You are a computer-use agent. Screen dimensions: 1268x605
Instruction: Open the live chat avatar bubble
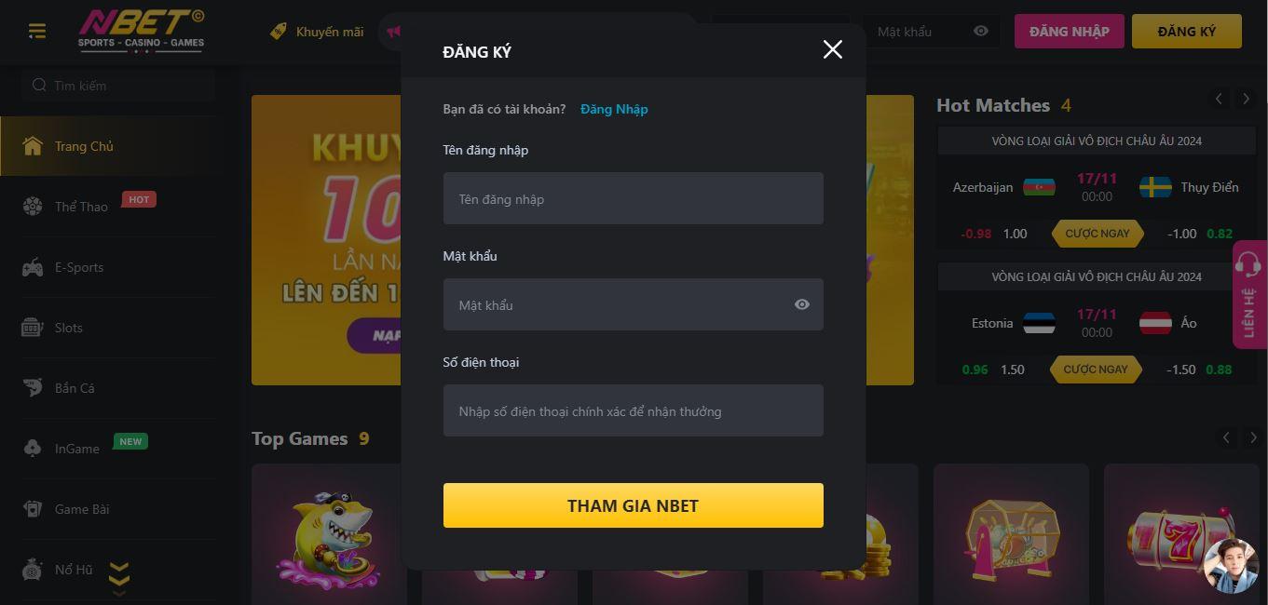(1232, 565)
